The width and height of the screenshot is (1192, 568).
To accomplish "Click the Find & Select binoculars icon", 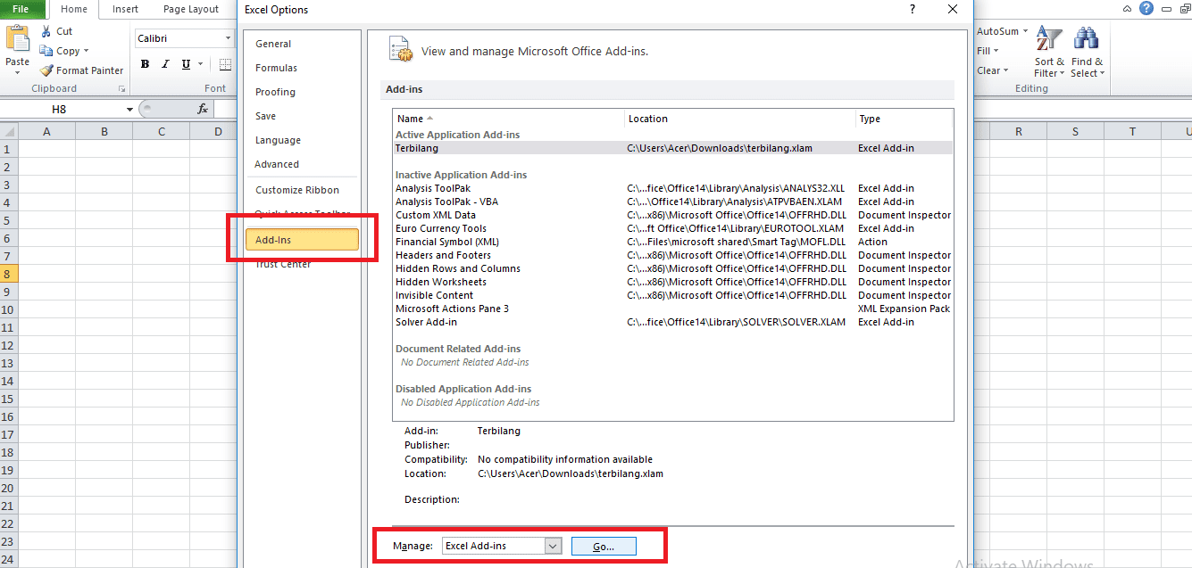I will pyautogui.click(x=1087, y=40).
